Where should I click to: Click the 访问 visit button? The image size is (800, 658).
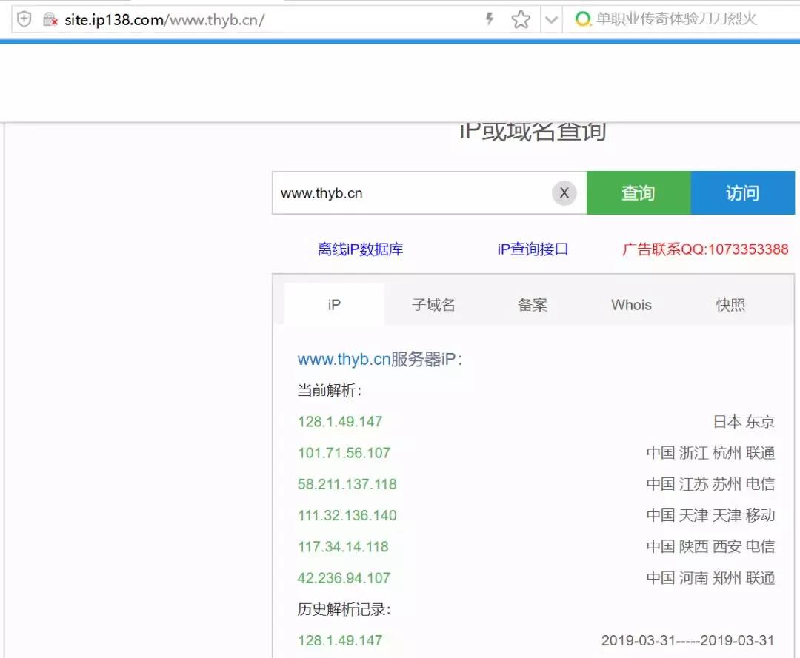[x=744, y=193]
